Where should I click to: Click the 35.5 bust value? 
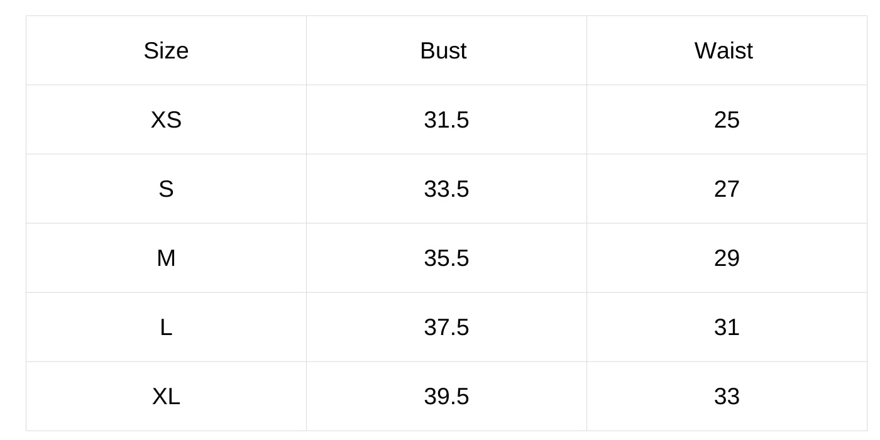(446, 258)
